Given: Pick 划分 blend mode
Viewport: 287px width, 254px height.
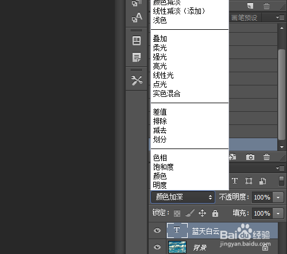Looking at the screenshot, I should [x=160, y=139].
